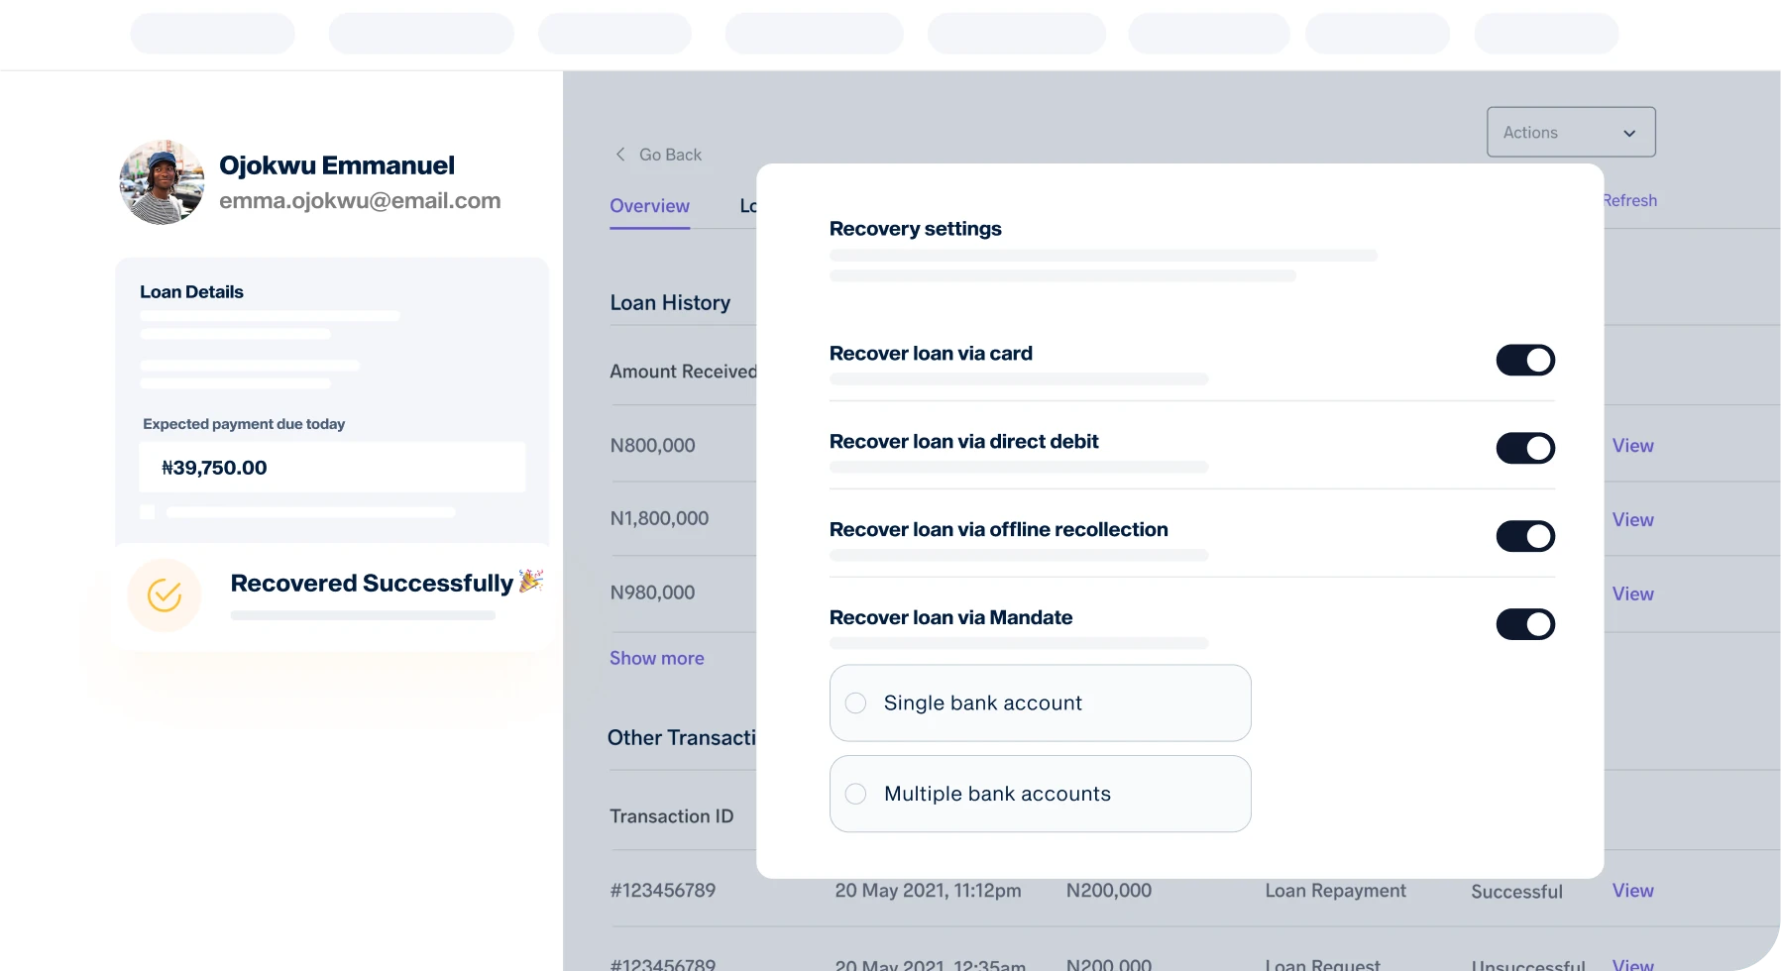Turn off Recover loan via direct debit
The width and height of the screenshot is (1781, 971).
point(1525,448)
